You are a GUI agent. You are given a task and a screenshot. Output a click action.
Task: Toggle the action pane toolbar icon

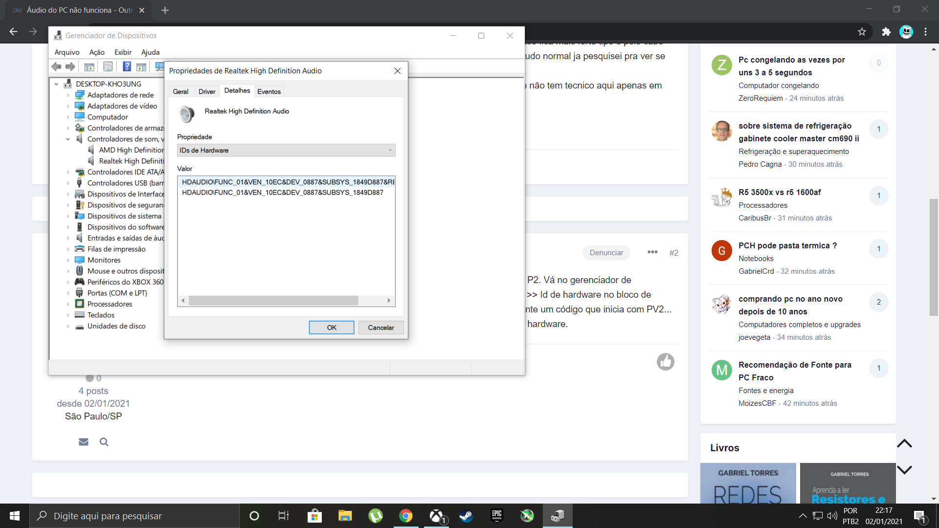[141, 67]
